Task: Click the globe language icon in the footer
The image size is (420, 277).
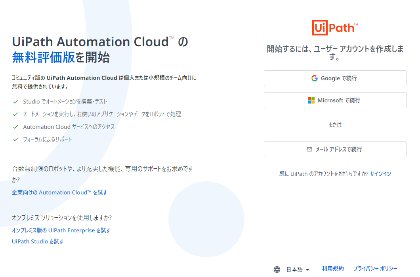Action: click(x=277, y=269)
